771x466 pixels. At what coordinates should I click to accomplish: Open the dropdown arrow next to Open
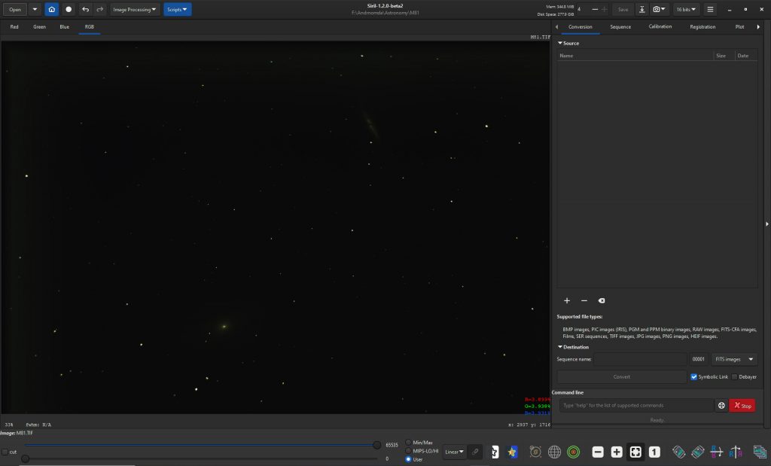click(x=35, y=9)
